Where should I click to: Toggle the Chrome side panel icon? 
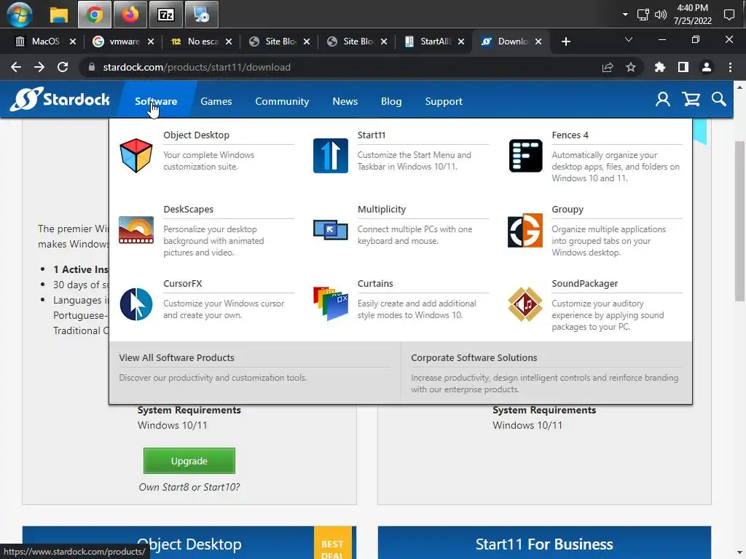(683, 67)
